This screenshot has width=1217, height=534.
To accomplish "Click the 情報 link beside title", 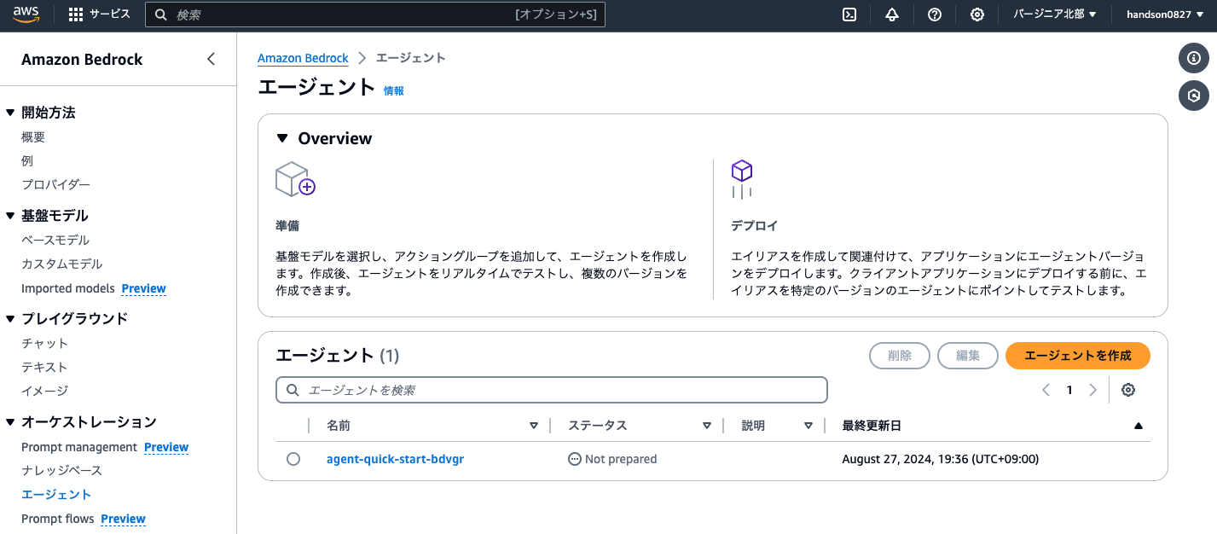I will [394, 90].
